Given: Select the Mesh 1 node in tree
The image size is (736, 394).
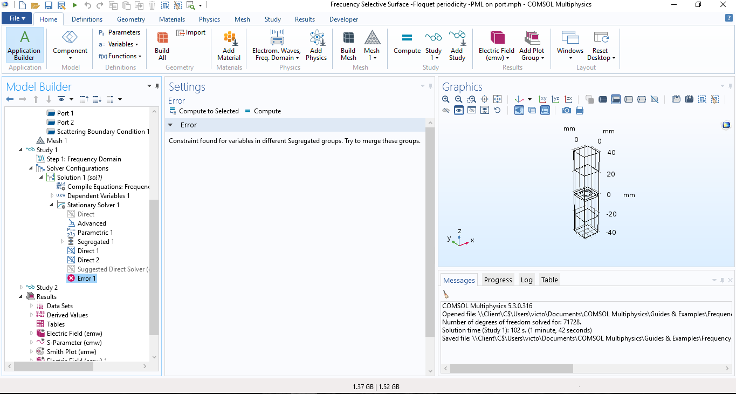Looking at the screenshot, I should (x=52, y=141).
